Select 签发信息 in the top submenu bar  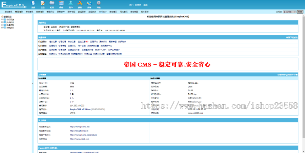(40, 12)
